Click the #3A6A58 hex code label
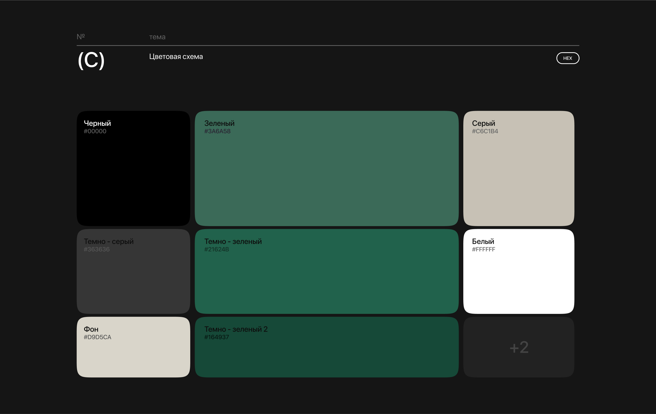The height and width of the screenshot is (414, 656). (217, 131)
